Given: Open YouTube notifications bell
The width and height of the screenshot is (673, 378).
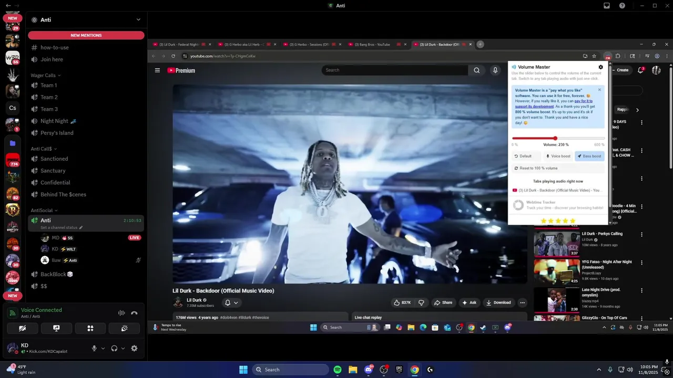Looking at the screenshot, I should [641, 70].
